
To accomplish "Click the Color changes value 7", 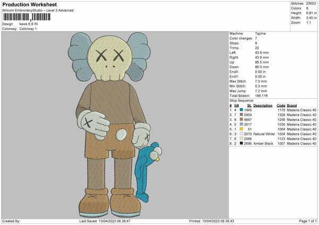I will [x=256, y=38].
